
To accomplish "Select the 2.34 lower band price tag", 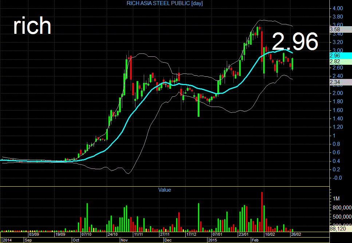I will (x=341, y=82).
